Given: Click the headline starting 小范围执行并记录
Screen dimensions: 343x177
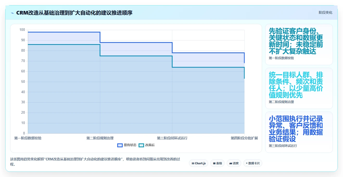Looking at the screenshot, I should [296, 129].
